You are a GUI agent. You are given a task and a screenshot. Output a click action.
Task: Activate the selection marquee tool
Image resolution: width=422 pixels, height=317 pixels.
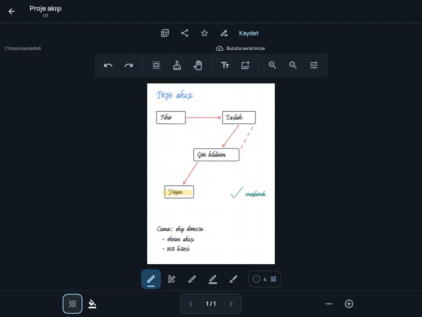[x=156, y=65]
